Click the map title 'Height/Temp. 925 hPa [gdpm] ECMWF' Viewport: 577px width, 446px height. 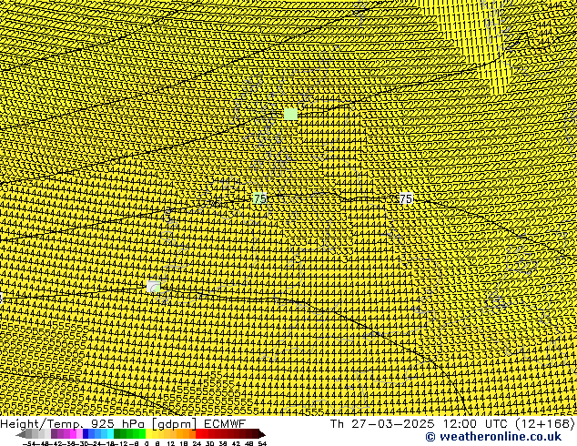point(123,424)
